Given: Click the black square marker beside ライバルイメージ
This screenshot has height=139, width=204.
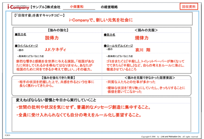Looking at the screenshot, I should (x=16, y=46).
